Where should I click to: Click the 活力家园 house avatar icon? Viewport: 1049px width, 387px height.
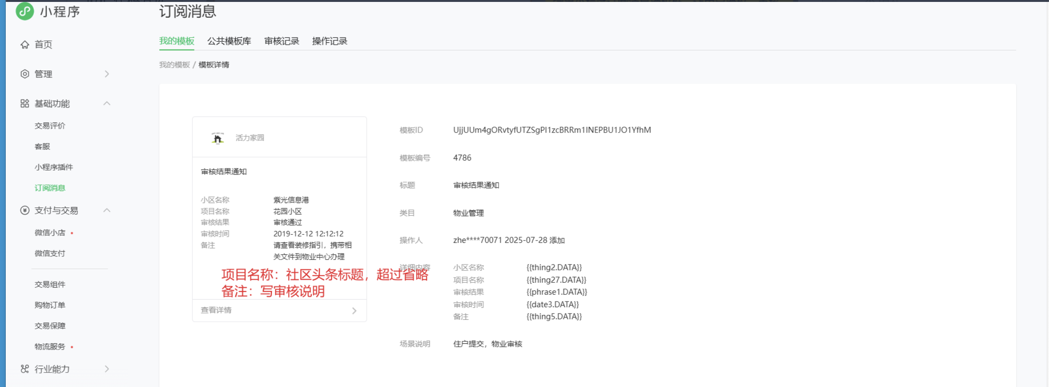pos(217,138)
